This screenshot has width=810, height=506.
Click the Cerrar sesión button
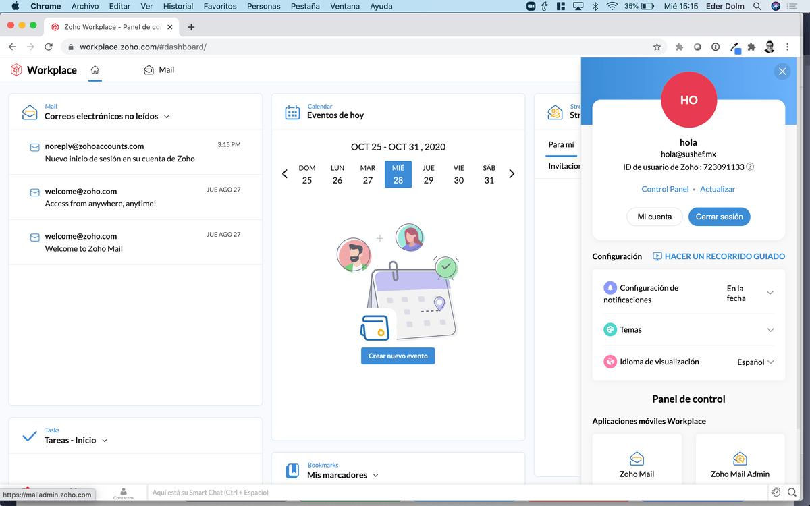pyautogui.click(x=720, y=217)
